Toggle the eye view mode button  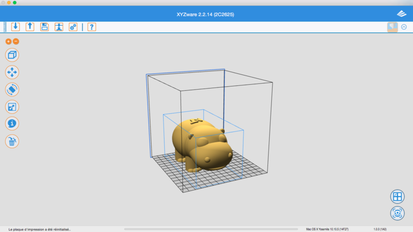[397, 213]
